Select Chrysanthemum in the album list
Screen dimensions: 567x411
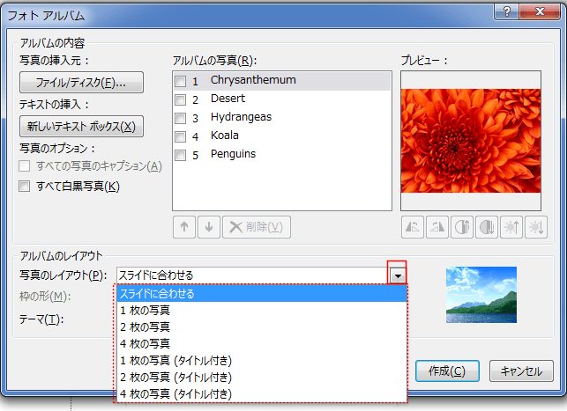282,81
